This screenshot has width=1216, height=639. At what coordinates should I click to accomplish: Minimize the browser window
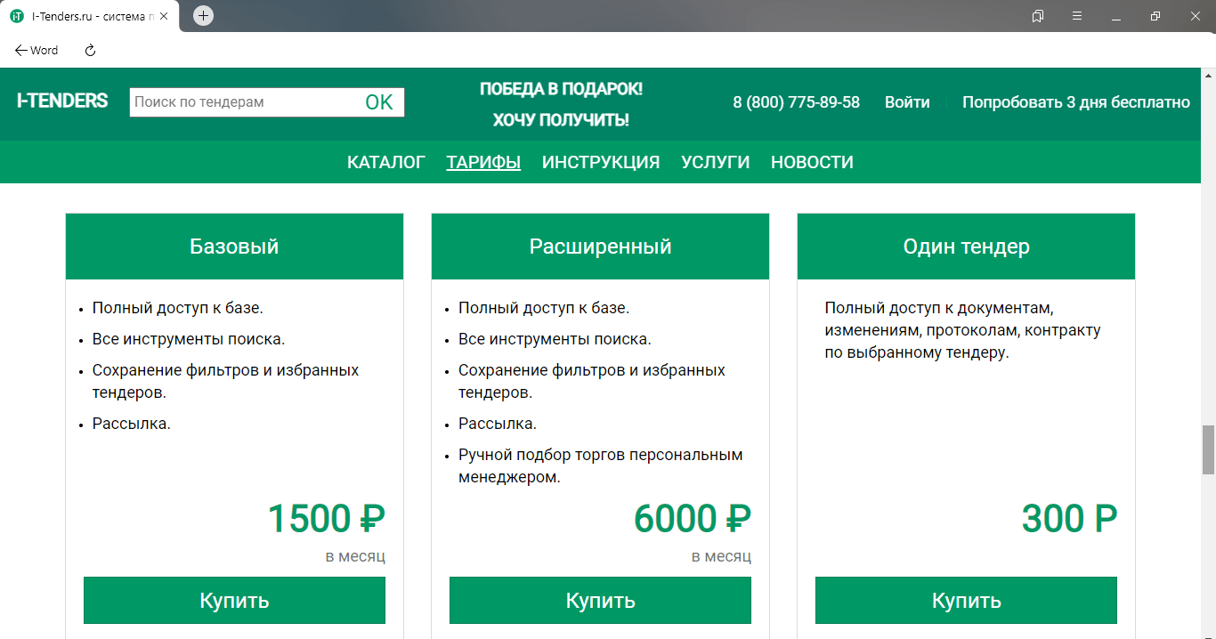click(x=1116, y=16)
